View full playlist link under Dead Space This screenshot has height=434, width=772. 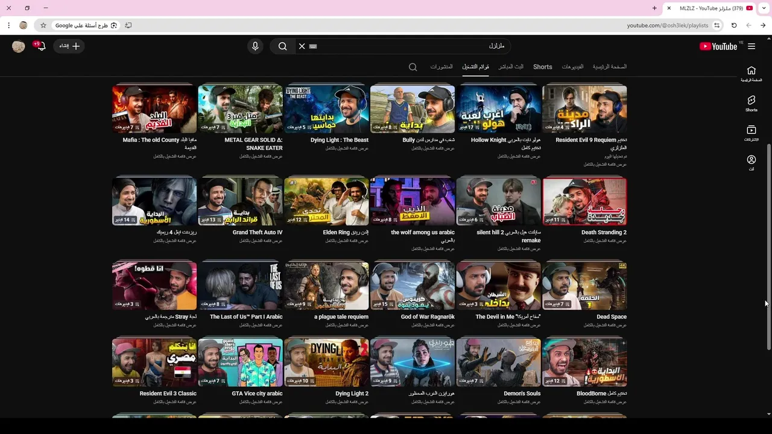pyautogui.click(x=605, y=325)
